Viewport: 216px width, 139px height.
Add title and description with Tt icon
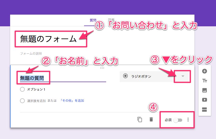(204, 81)
